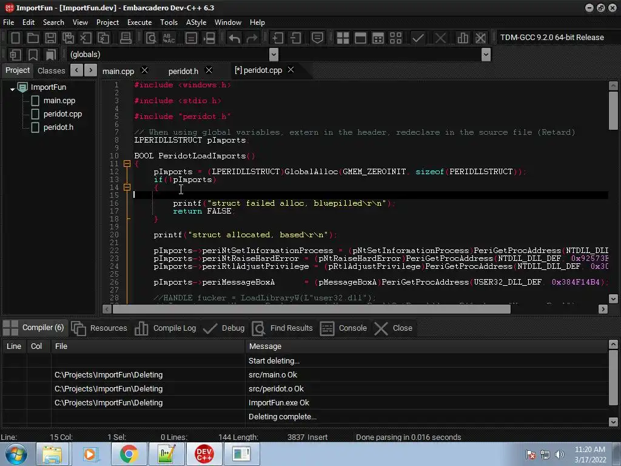Toggle bookmark using the bookmark toolbar icon
621x466 pixels.
click(x=33, y=55)
